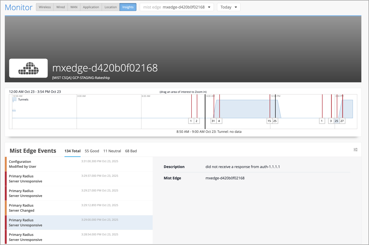Click the timeline event marker labeled 15
The image size is (369, 245).
(269, 121)
